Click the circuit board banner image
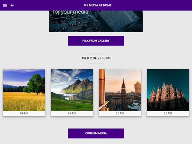Image resolution: width=192 pixels, height=144 pixels. (x=96, y=21)
